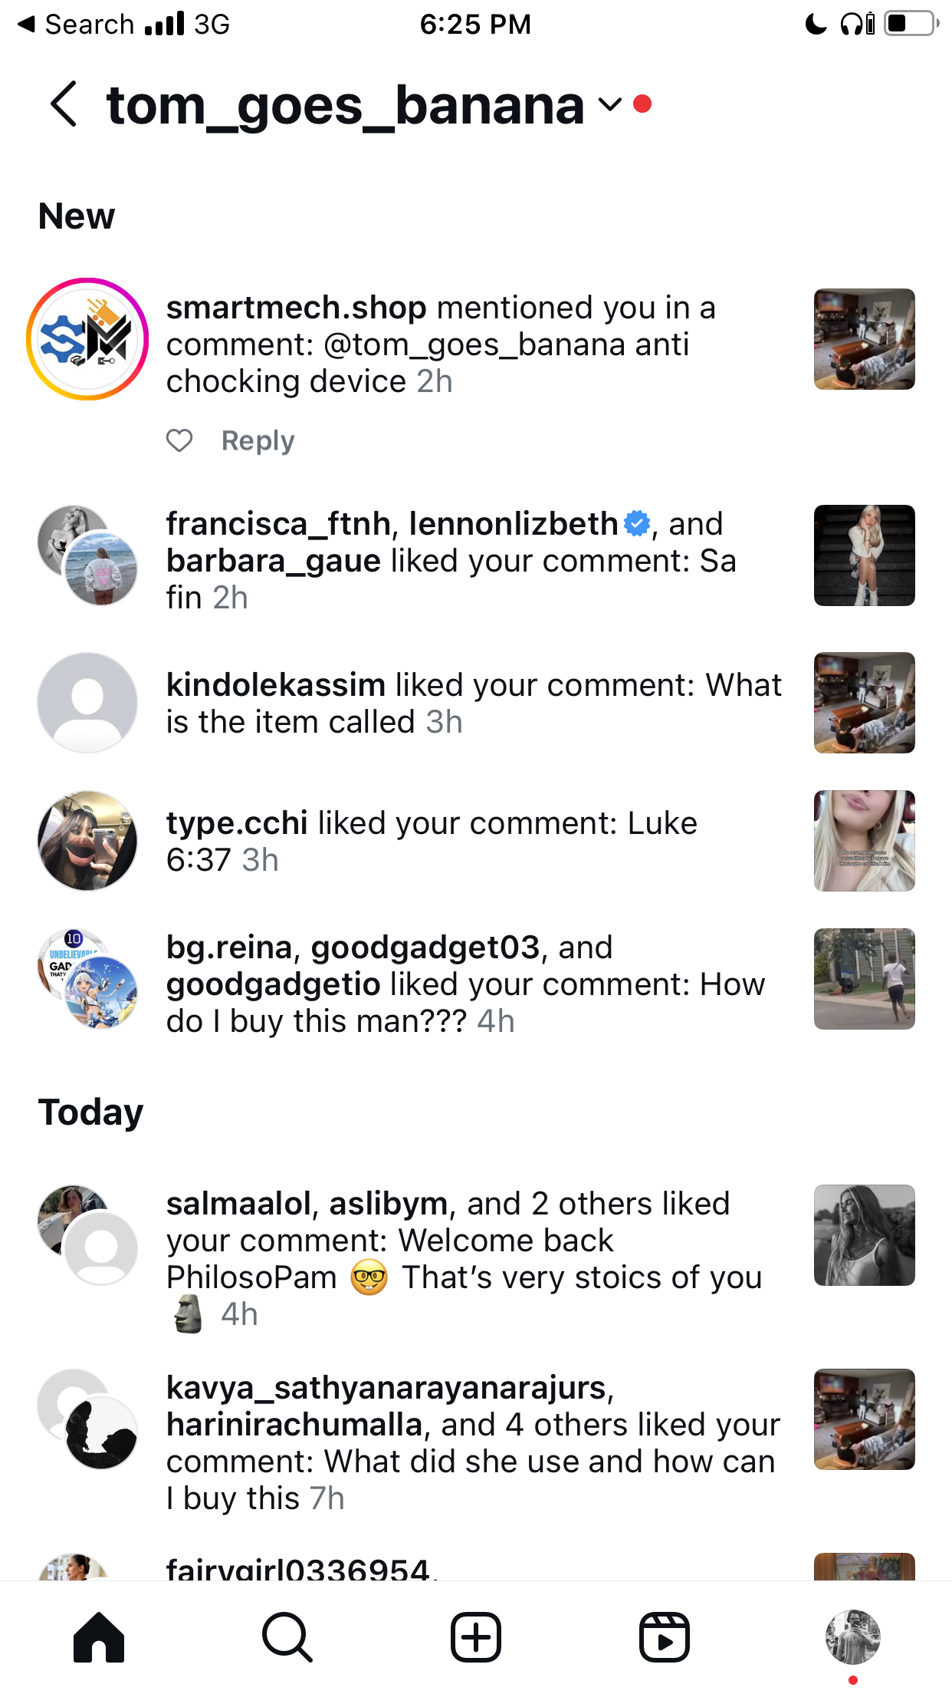View smartmech.shop story profile picture

tap(87, 339)
